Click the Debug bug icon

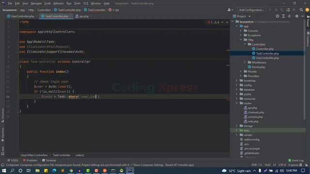[276, 10]
